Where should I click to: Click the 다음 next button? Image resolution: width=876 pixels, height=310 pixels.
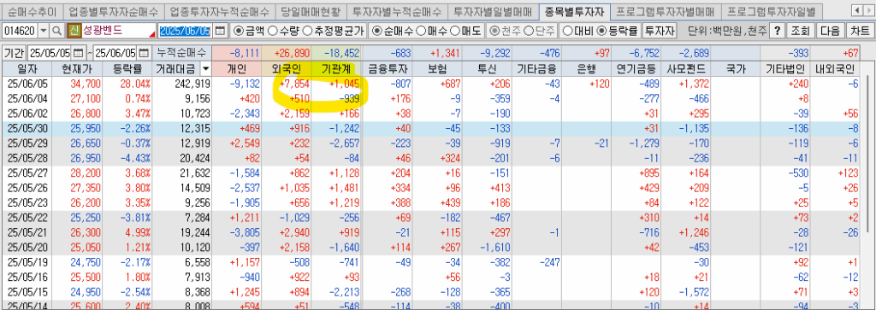click(830, 31)
